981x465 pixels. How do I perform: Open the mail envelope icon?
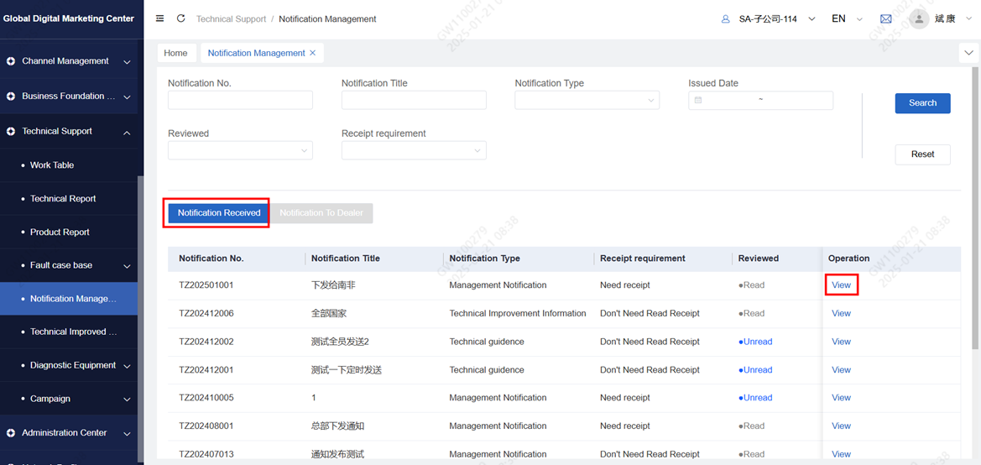(x=885, y=18)
